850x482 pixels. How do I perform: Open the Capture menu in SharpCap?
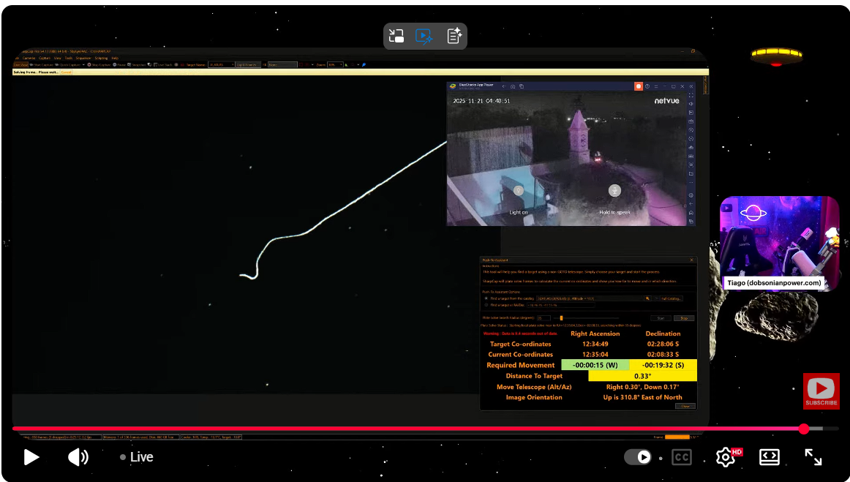pyautogui.click(x=45, y=58)
